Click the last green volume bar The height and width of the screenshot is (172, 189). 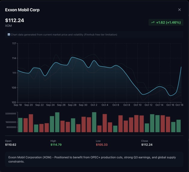(x=178, y=126)
